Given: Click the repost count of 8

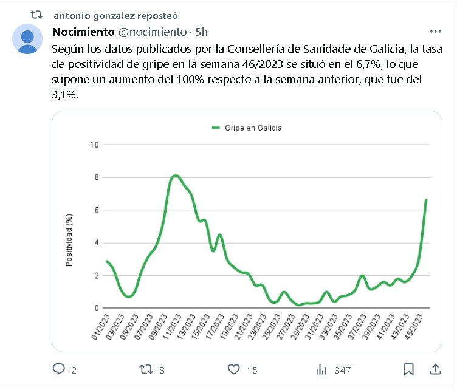Looking at the screenshot, I should click(163, 369).
